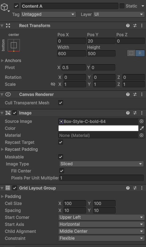Open the anchor presets box

[14, 45]
